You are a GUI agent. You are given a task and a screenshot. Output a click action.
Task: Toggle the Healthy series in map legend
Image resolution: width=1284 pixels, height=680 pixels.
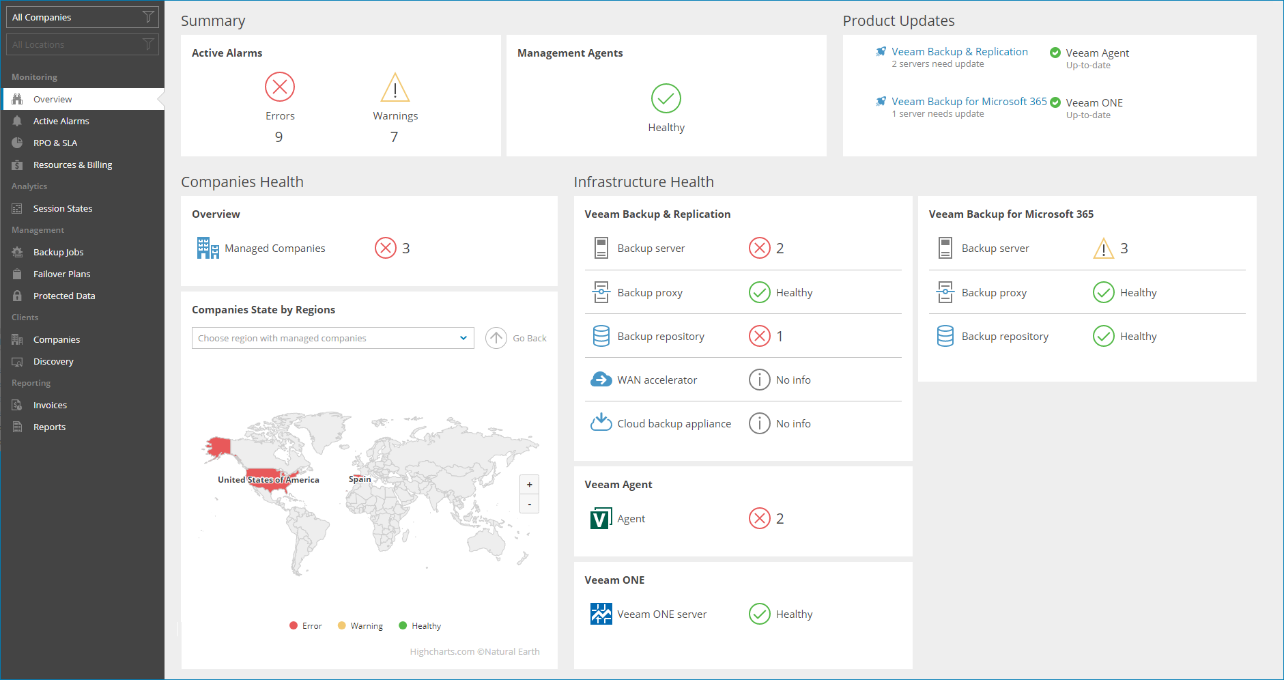[x=420, y=626]
